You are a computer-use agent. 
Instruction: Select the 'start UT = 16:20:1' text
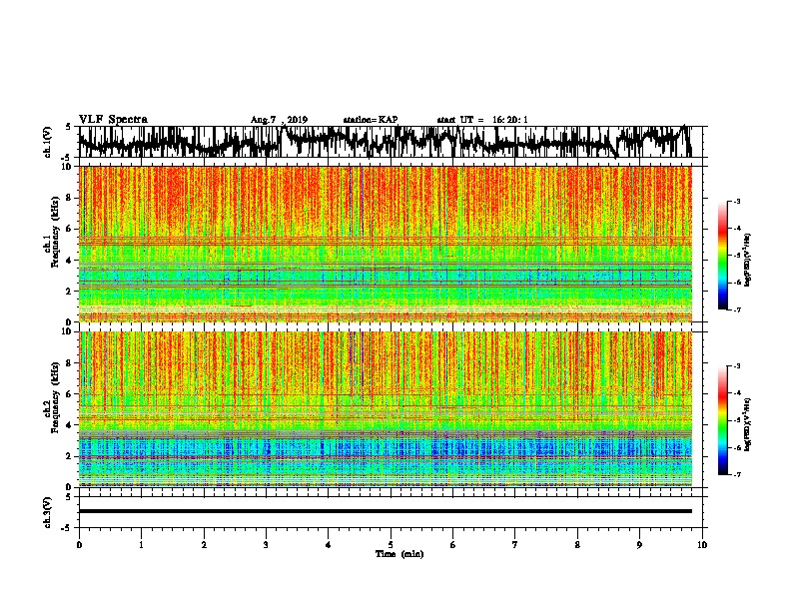click(x=482, y=120)
